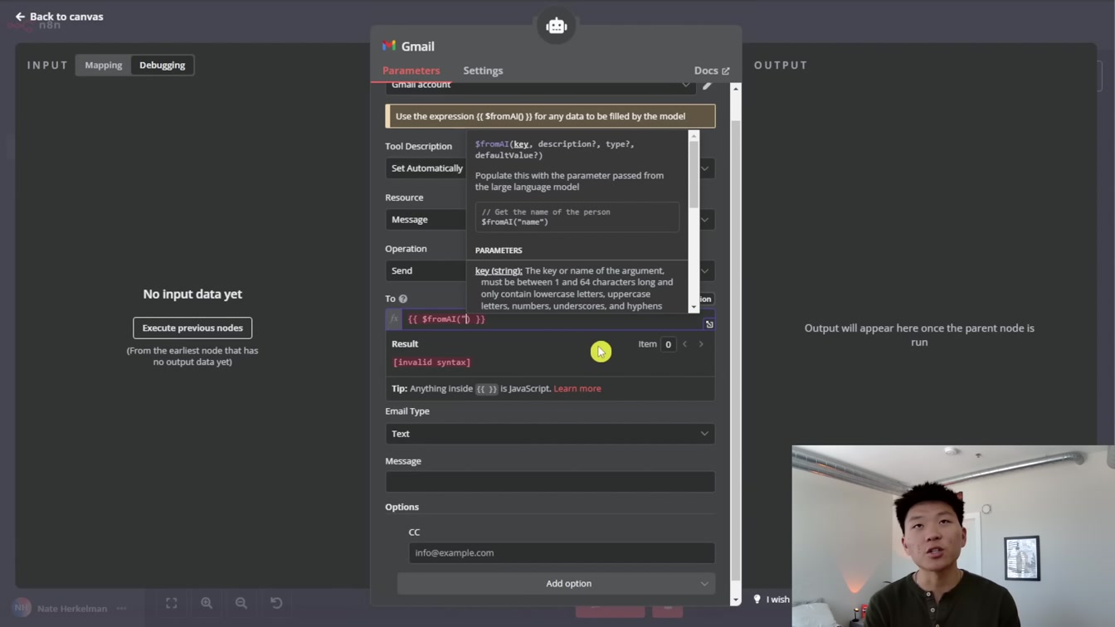Screen dimensions: 1115x627
Task: Click the Options section label
Action: point(402,507)
